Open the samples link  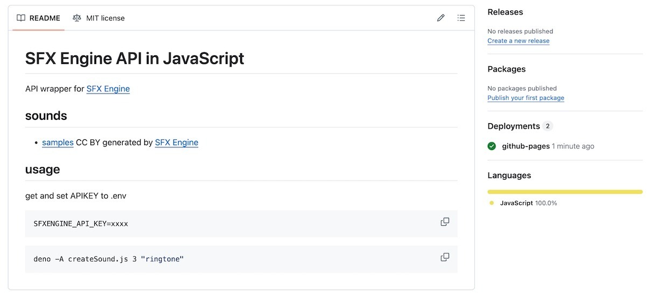point(58,142)
